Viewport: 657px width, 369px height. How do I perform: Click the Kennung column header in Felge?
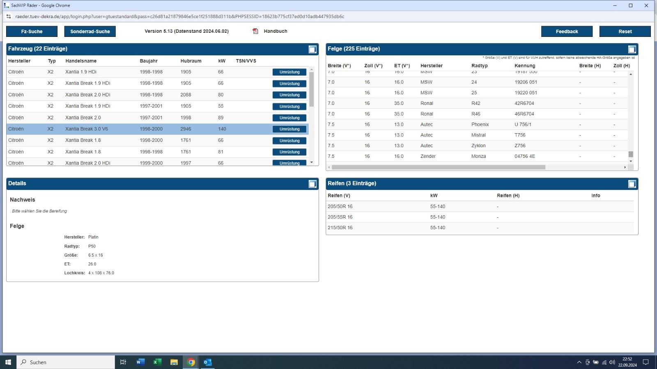[x=525, y=66]
